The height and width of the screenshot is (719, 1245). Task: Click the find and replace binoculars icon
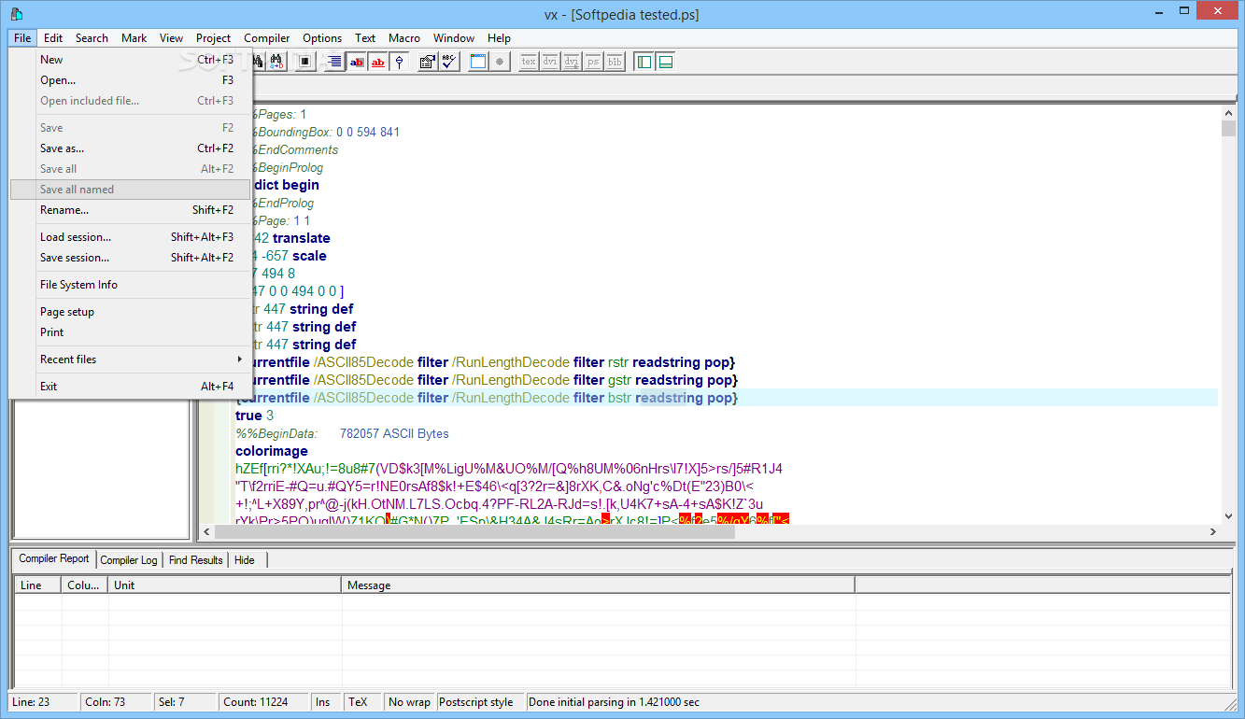click(277, 62)
